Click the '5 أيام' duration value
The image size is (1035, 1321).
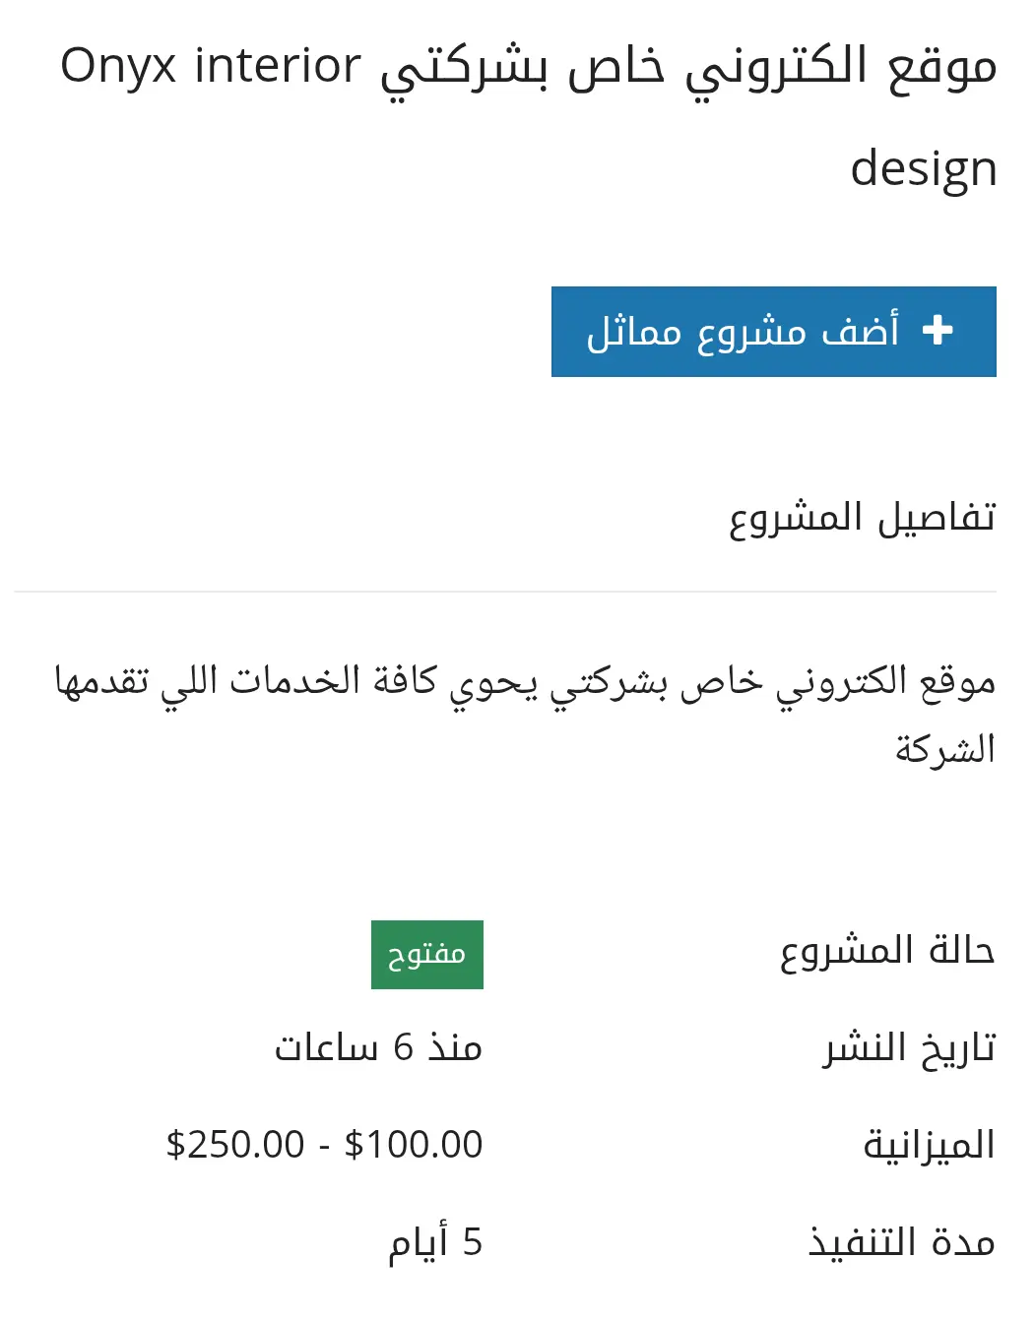(x=435, y=1242)
